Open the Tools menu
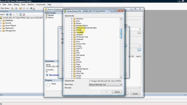Screen dimensions: 187x105 [23, 5]
